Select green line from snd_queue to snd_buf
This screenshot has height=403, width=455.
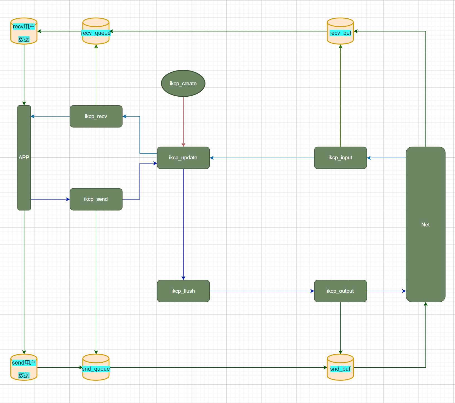(217, 367)
